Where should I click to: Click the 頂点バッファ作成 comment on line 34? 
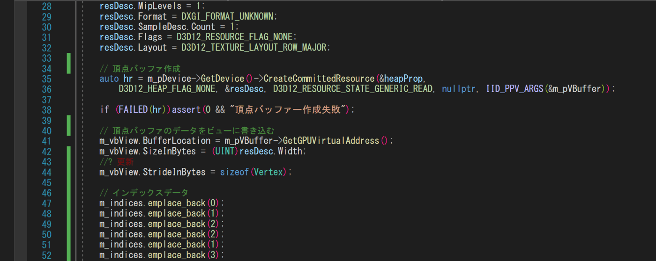point(140,68)
